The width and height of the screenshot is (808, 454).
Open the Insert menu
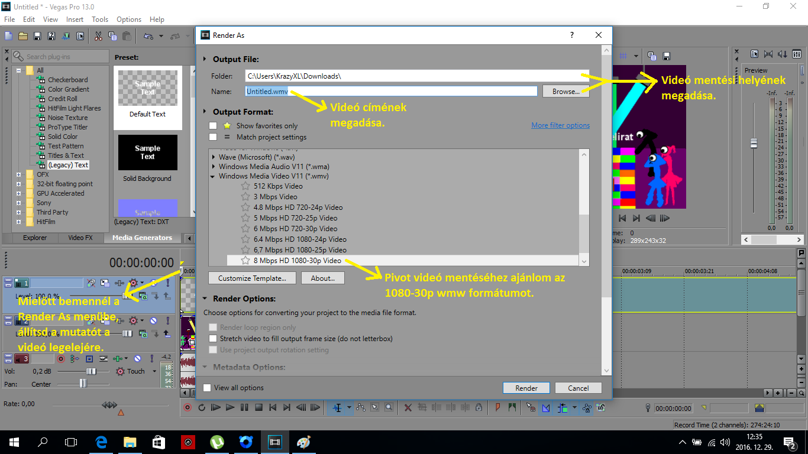[x=75, y=20]
